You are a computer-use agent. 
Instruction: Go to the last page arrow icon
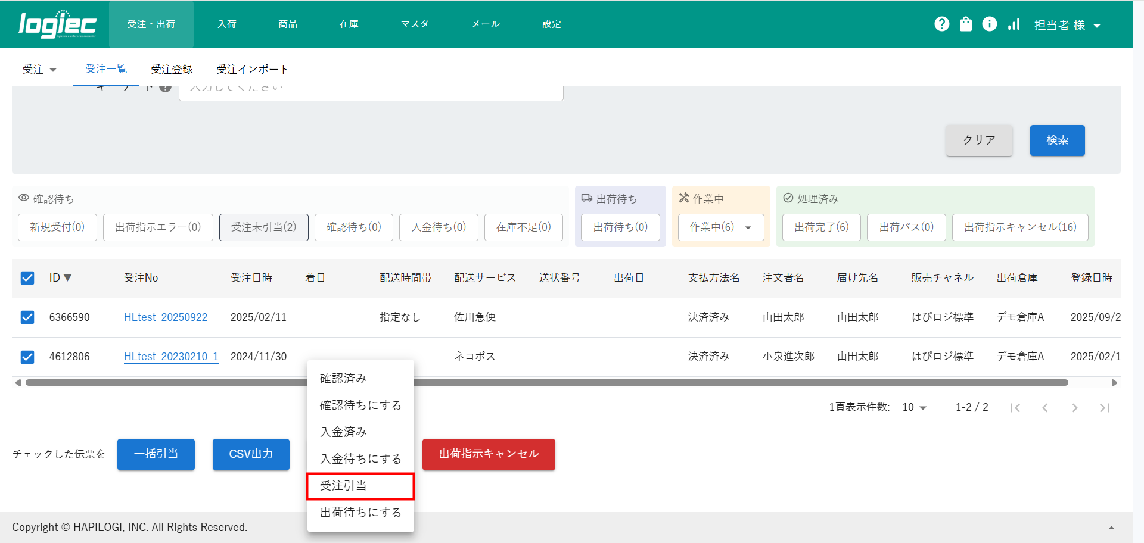pos(1104,408)
